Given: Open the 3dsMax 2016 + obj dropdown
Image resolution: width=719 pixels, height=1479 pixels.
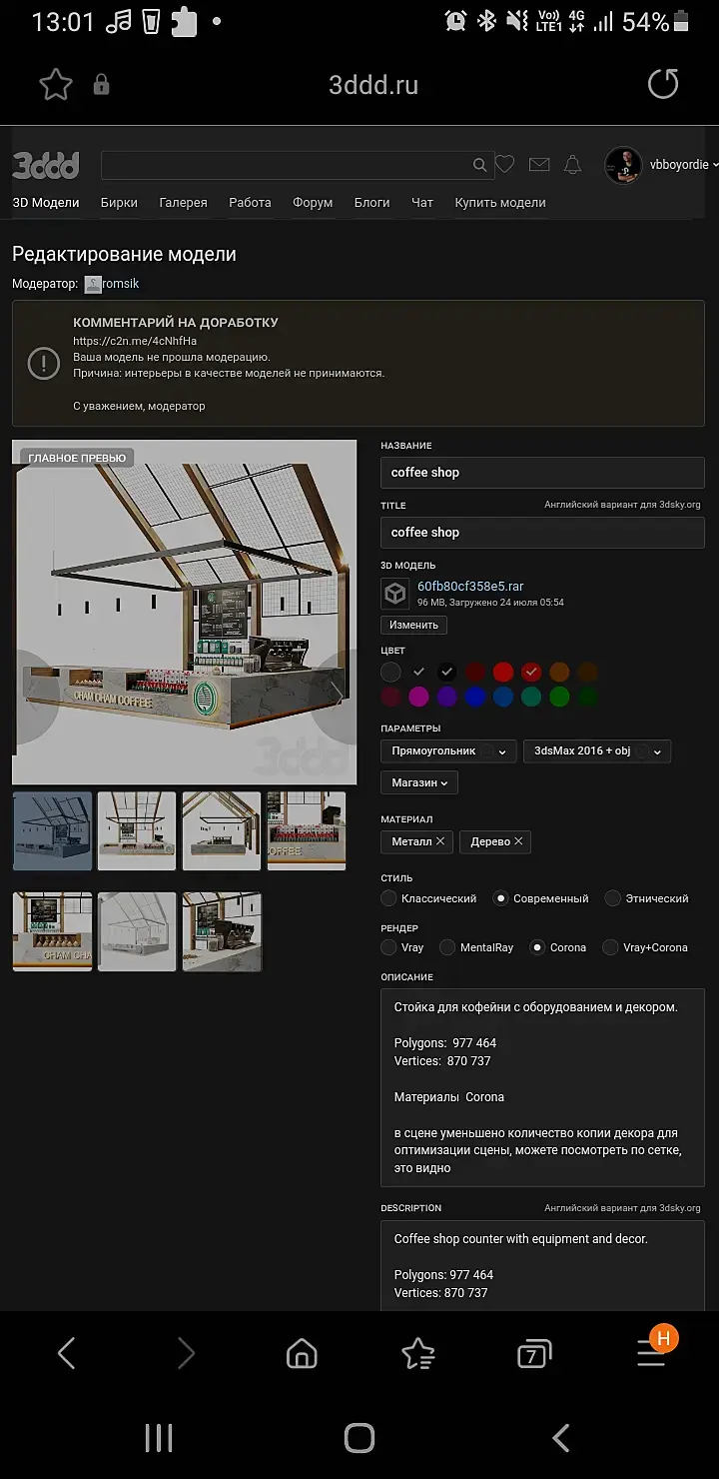Looking at the screenshot, I should pos(597,750).
